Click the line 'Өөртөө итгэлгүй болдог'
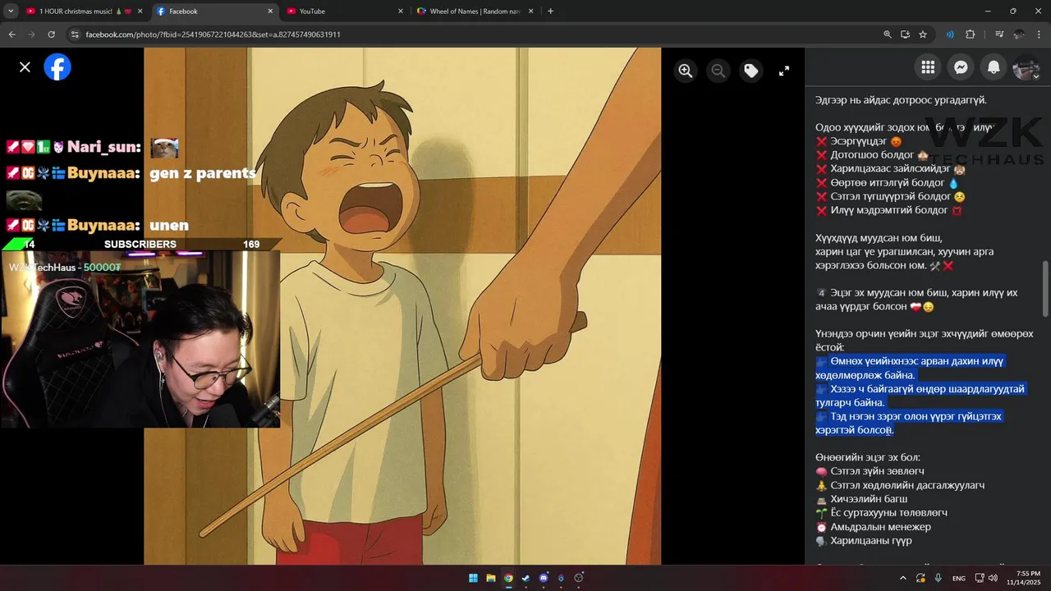The height and width of the screenshot is (591, 1051). coord(888,183)
